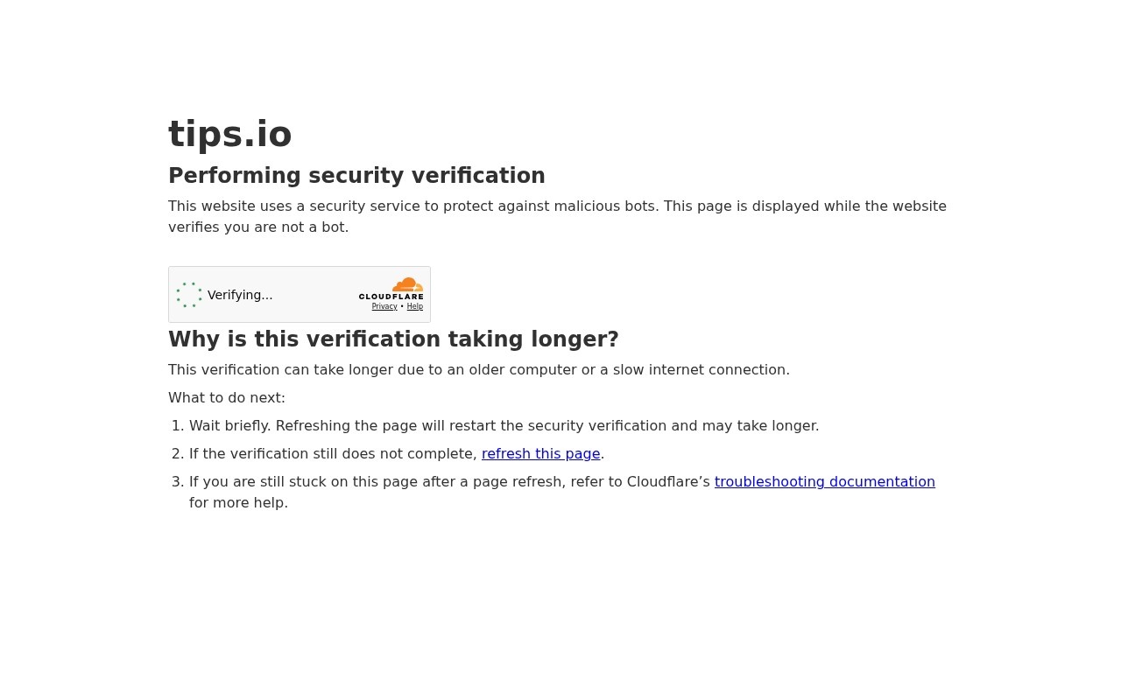Click the CLOUDFLARE wordmark text

(391, 297)
